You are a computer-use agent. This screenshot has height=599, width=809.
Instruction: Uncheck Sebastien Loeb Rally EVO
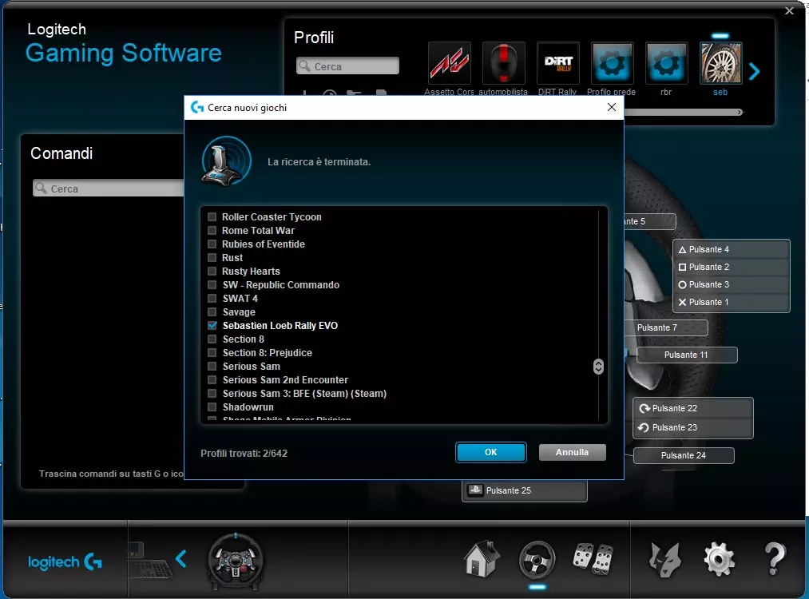(x=212, y=325)
